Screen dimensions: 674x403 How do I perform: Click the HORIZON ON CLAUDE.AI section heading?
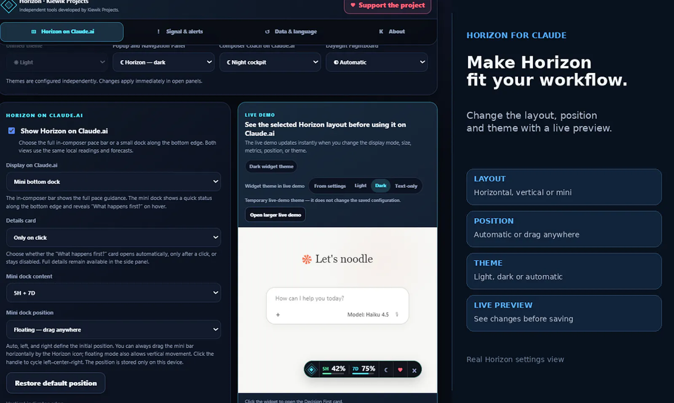point(44,115)
